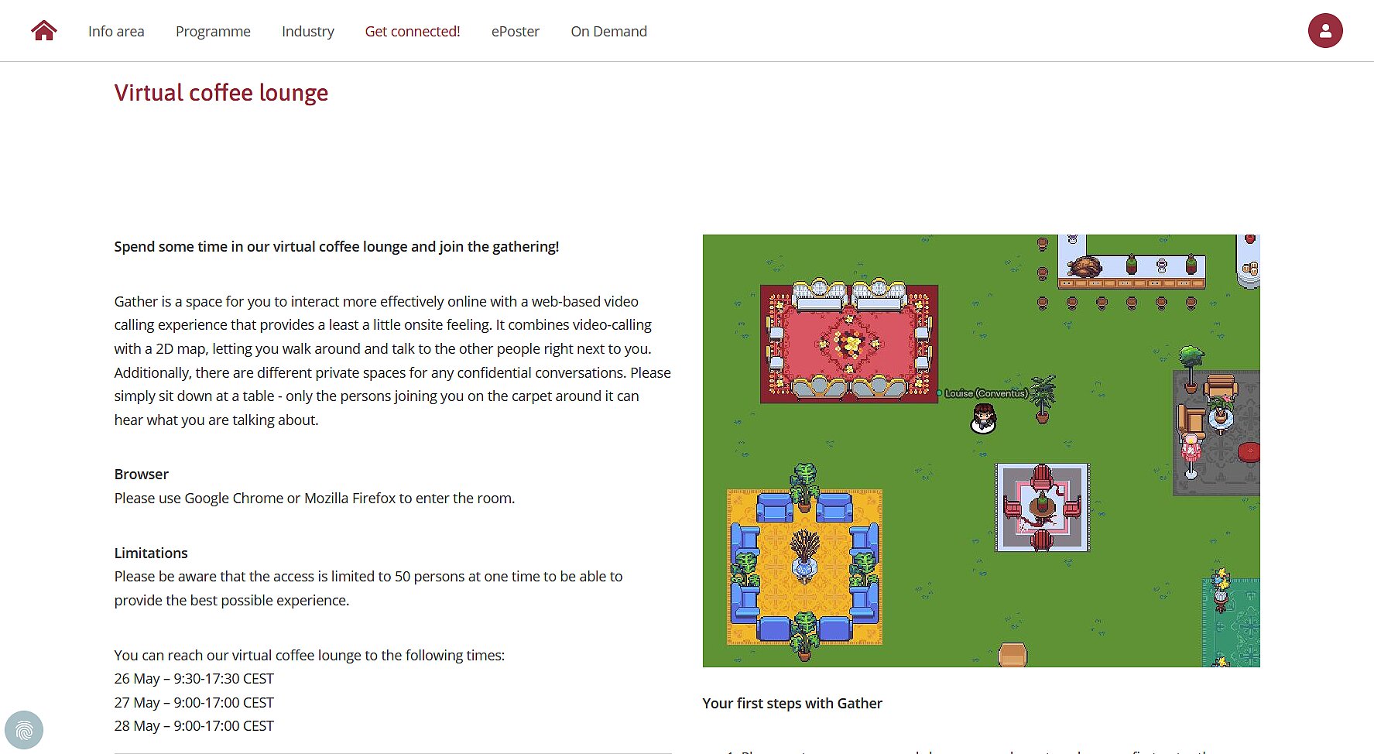Click the small gray table with red chairs
The image size is (1374, 754).
click(1043, 508)
